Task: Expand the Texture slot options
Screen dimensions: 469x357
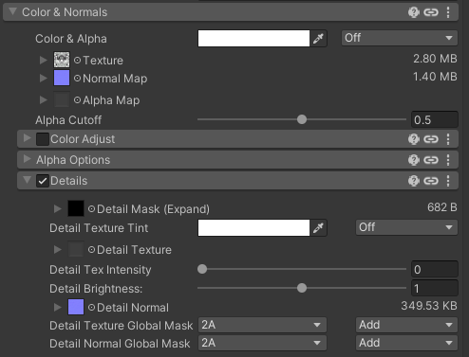Action: 43,60
